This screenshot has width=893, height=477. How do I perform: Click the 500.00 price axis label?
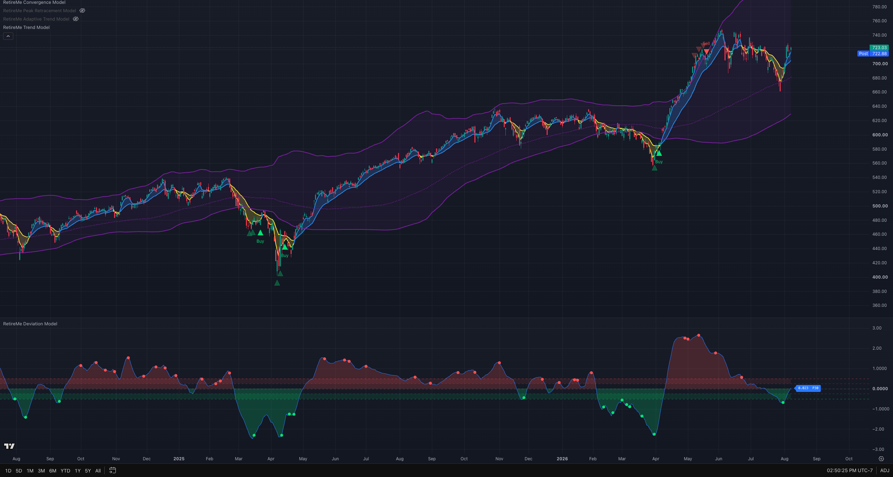(880, 206)
